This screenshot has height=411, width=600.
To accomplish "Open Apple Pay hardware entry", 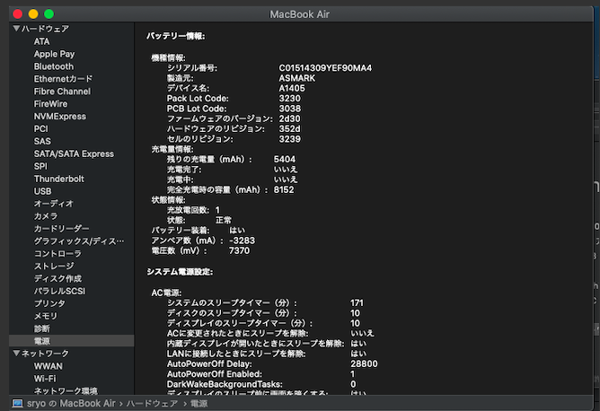I will coord(55,54).
